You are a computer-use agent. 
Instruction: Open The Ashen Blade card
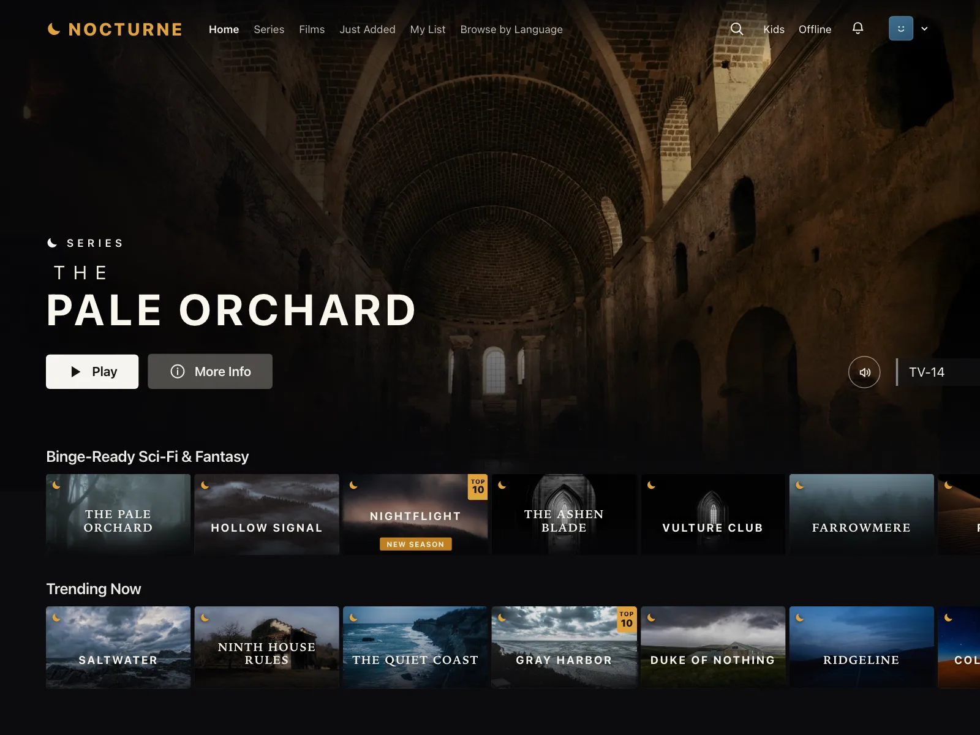(564, 514)
